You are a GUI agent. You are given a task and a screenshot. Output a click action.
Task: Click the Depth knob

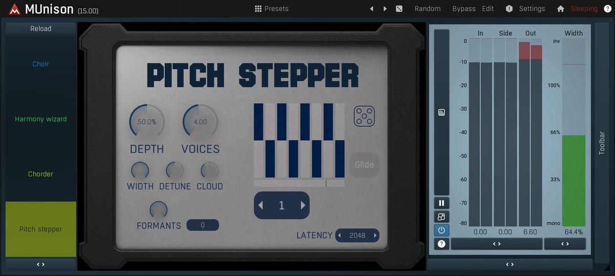pos(147,122)
